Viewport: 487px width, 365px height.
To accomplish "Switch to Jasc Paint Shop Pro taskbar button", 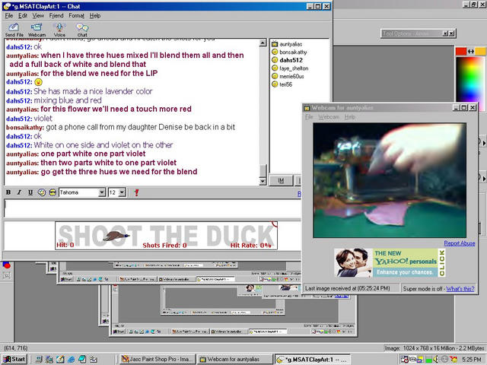I will pos(158,359).
